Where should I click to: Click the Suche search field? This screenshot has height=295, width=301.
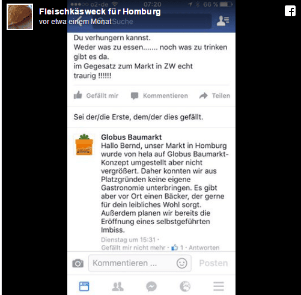pyautogui.click(x=152, y=21)
